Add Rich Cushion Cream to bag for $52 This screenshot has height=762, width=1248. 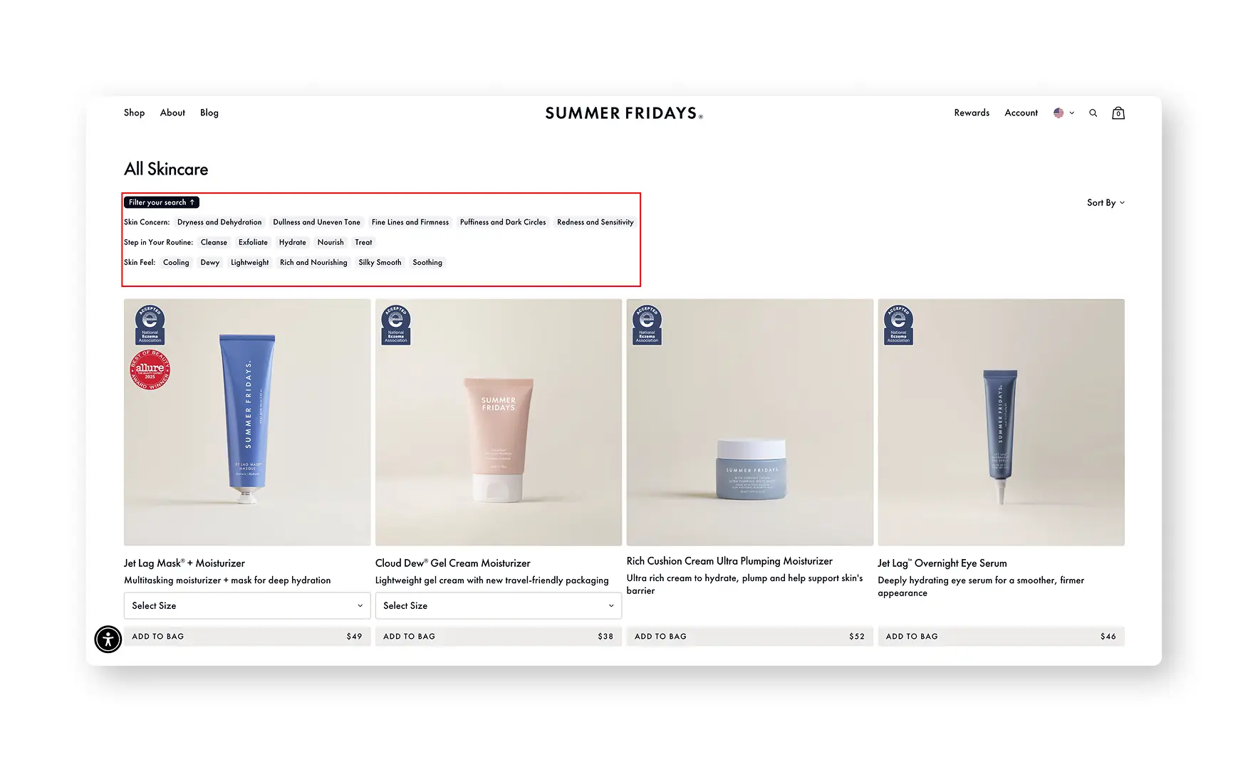[x=749, y=636]
